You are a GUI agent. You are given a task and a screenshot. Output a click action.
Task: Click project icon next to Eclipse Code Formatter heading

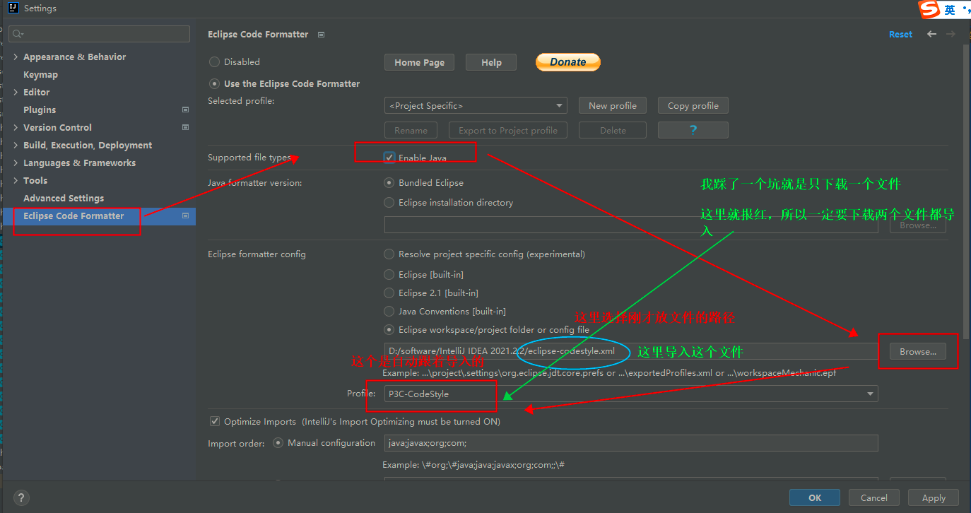click(322, 34)
